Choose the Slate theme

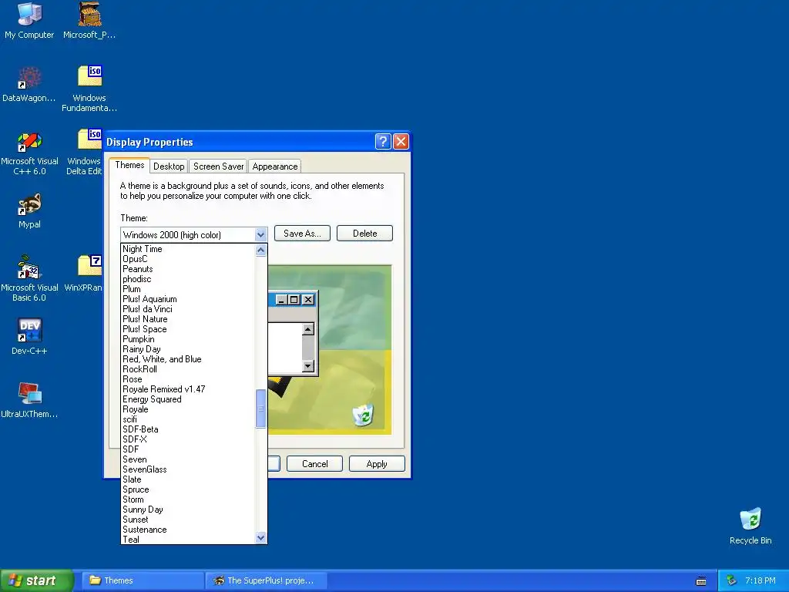189,479
